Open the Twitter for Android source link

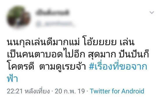[x=117, y=91]
